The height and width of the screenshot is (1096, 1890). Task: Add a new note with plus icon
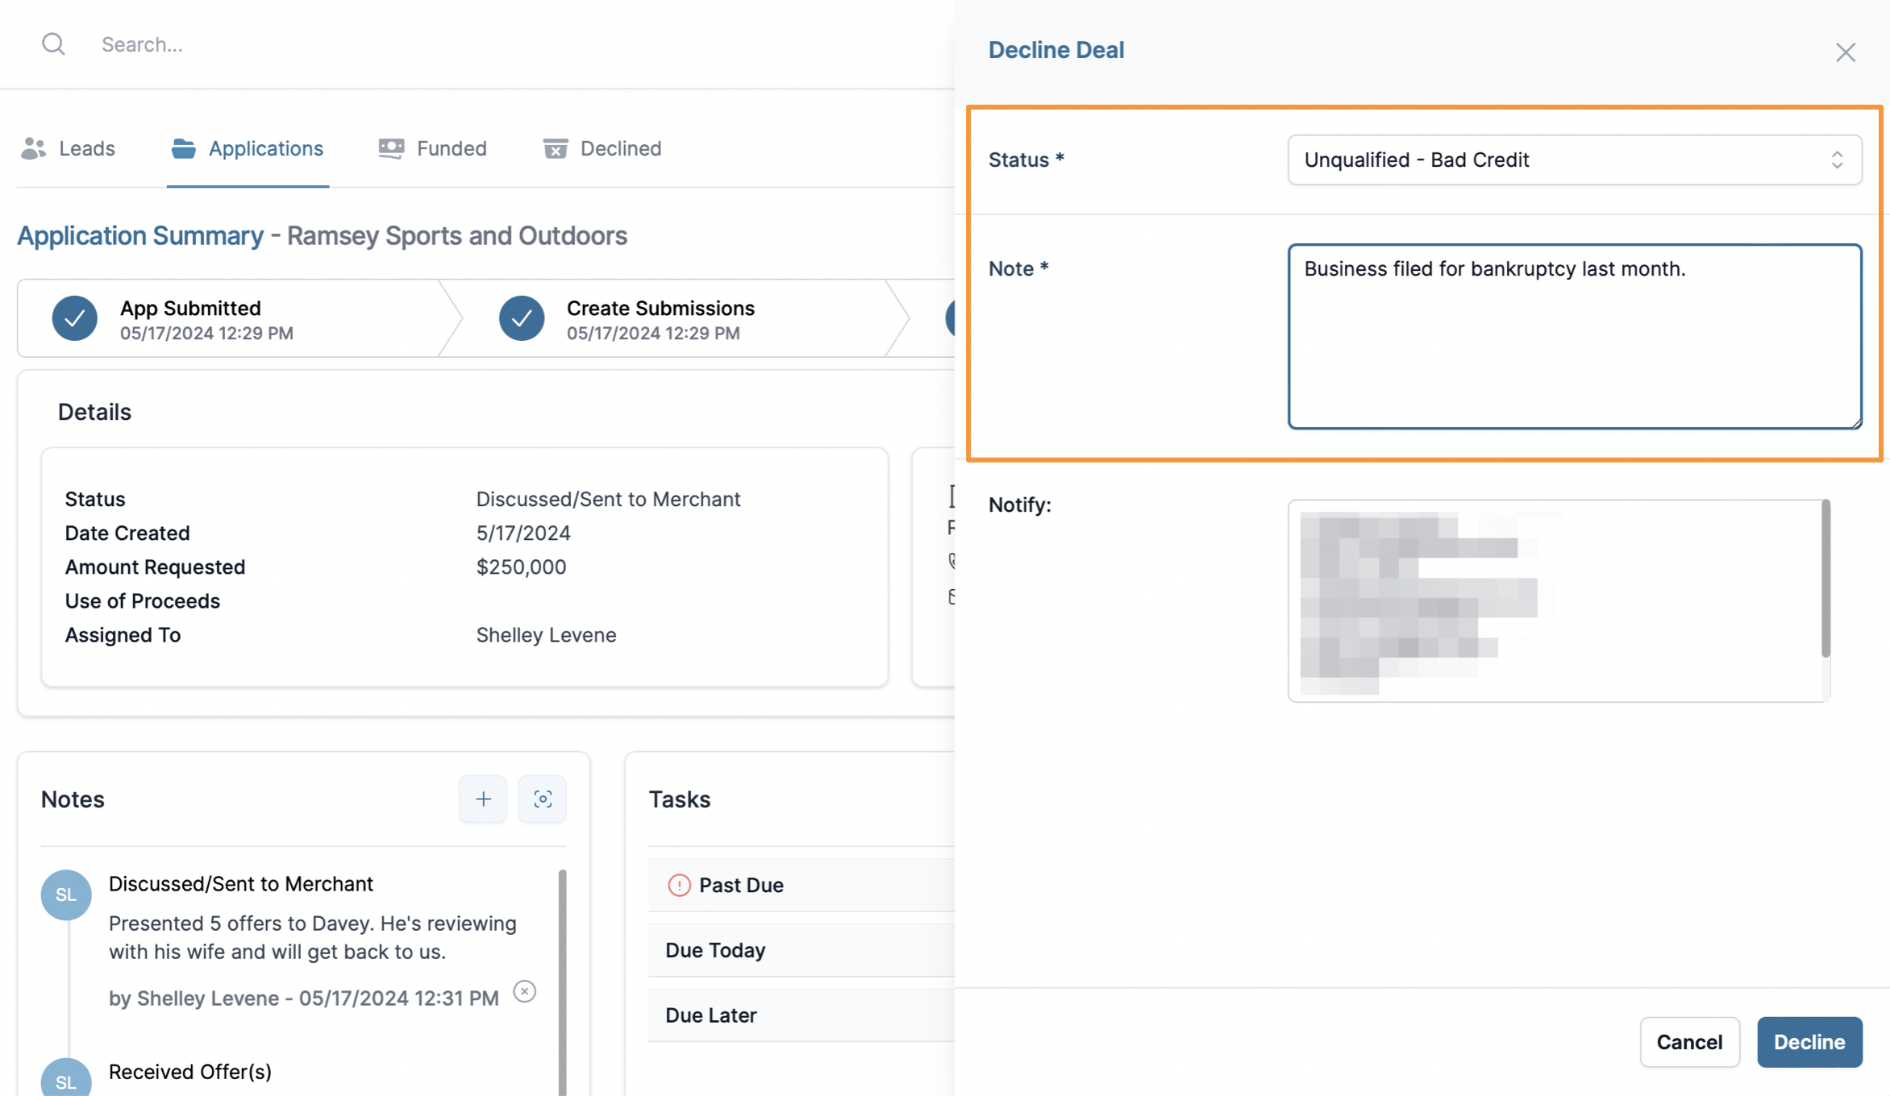pyautogui.click(x=483, y=799)
